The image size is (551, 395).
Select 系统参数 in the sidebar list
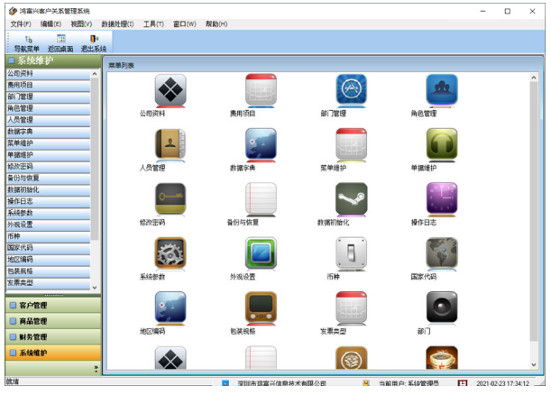48,213
